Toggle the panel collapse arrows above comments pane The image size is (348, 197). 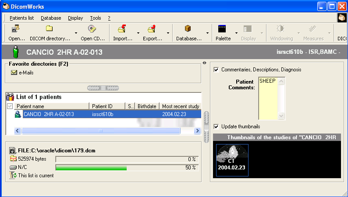pos(204,63)
